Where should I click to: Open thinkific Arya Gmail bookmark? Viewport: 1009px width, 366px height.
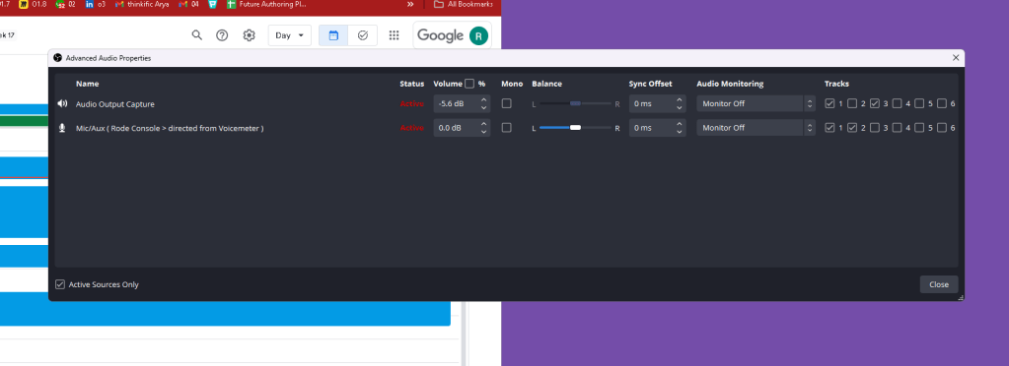tap(142, 4)
